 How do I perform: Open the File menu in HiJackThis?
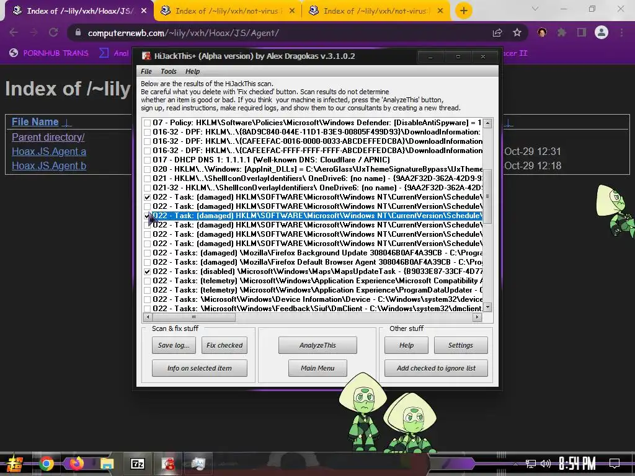coord(146,71)
